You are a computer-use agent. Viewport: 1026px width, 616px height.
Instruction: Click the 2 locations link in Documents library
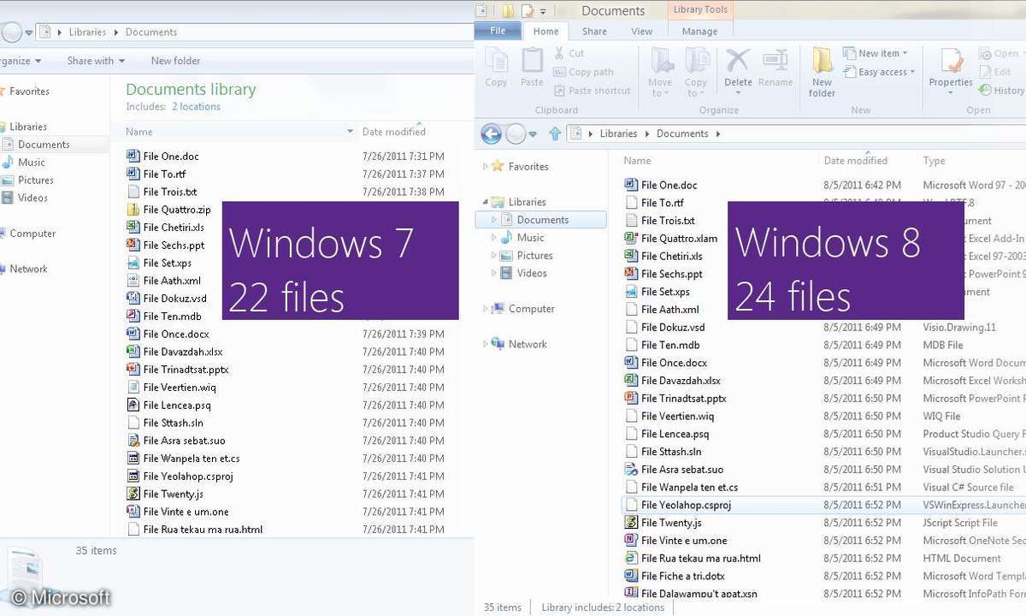click(x=196, y=107)
